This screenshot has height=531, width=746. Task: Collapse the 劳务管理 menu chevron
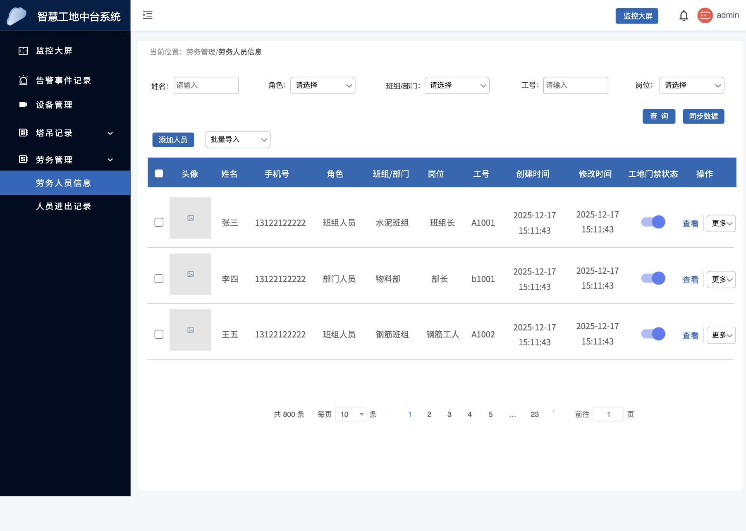click(x=110, y=160)
